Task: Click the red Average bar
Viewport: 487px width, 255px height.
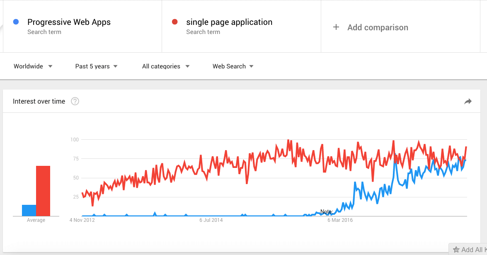Action: (43, 190)
